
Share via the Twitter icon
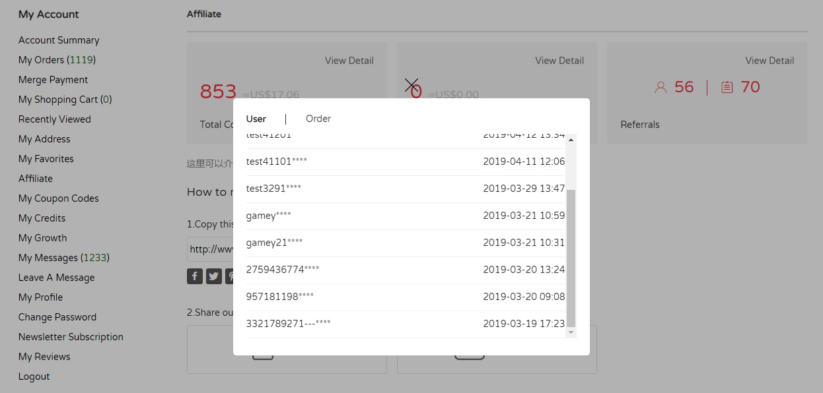click(x=214, y=276)
